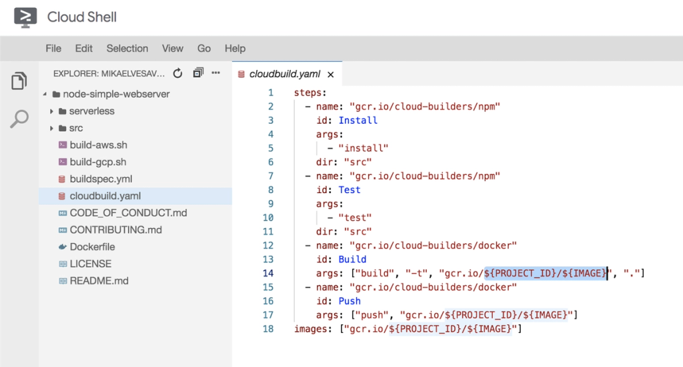Close the cloudbuild.yaml tab
This screenshot has width=683, height=367.
point(331,75)
